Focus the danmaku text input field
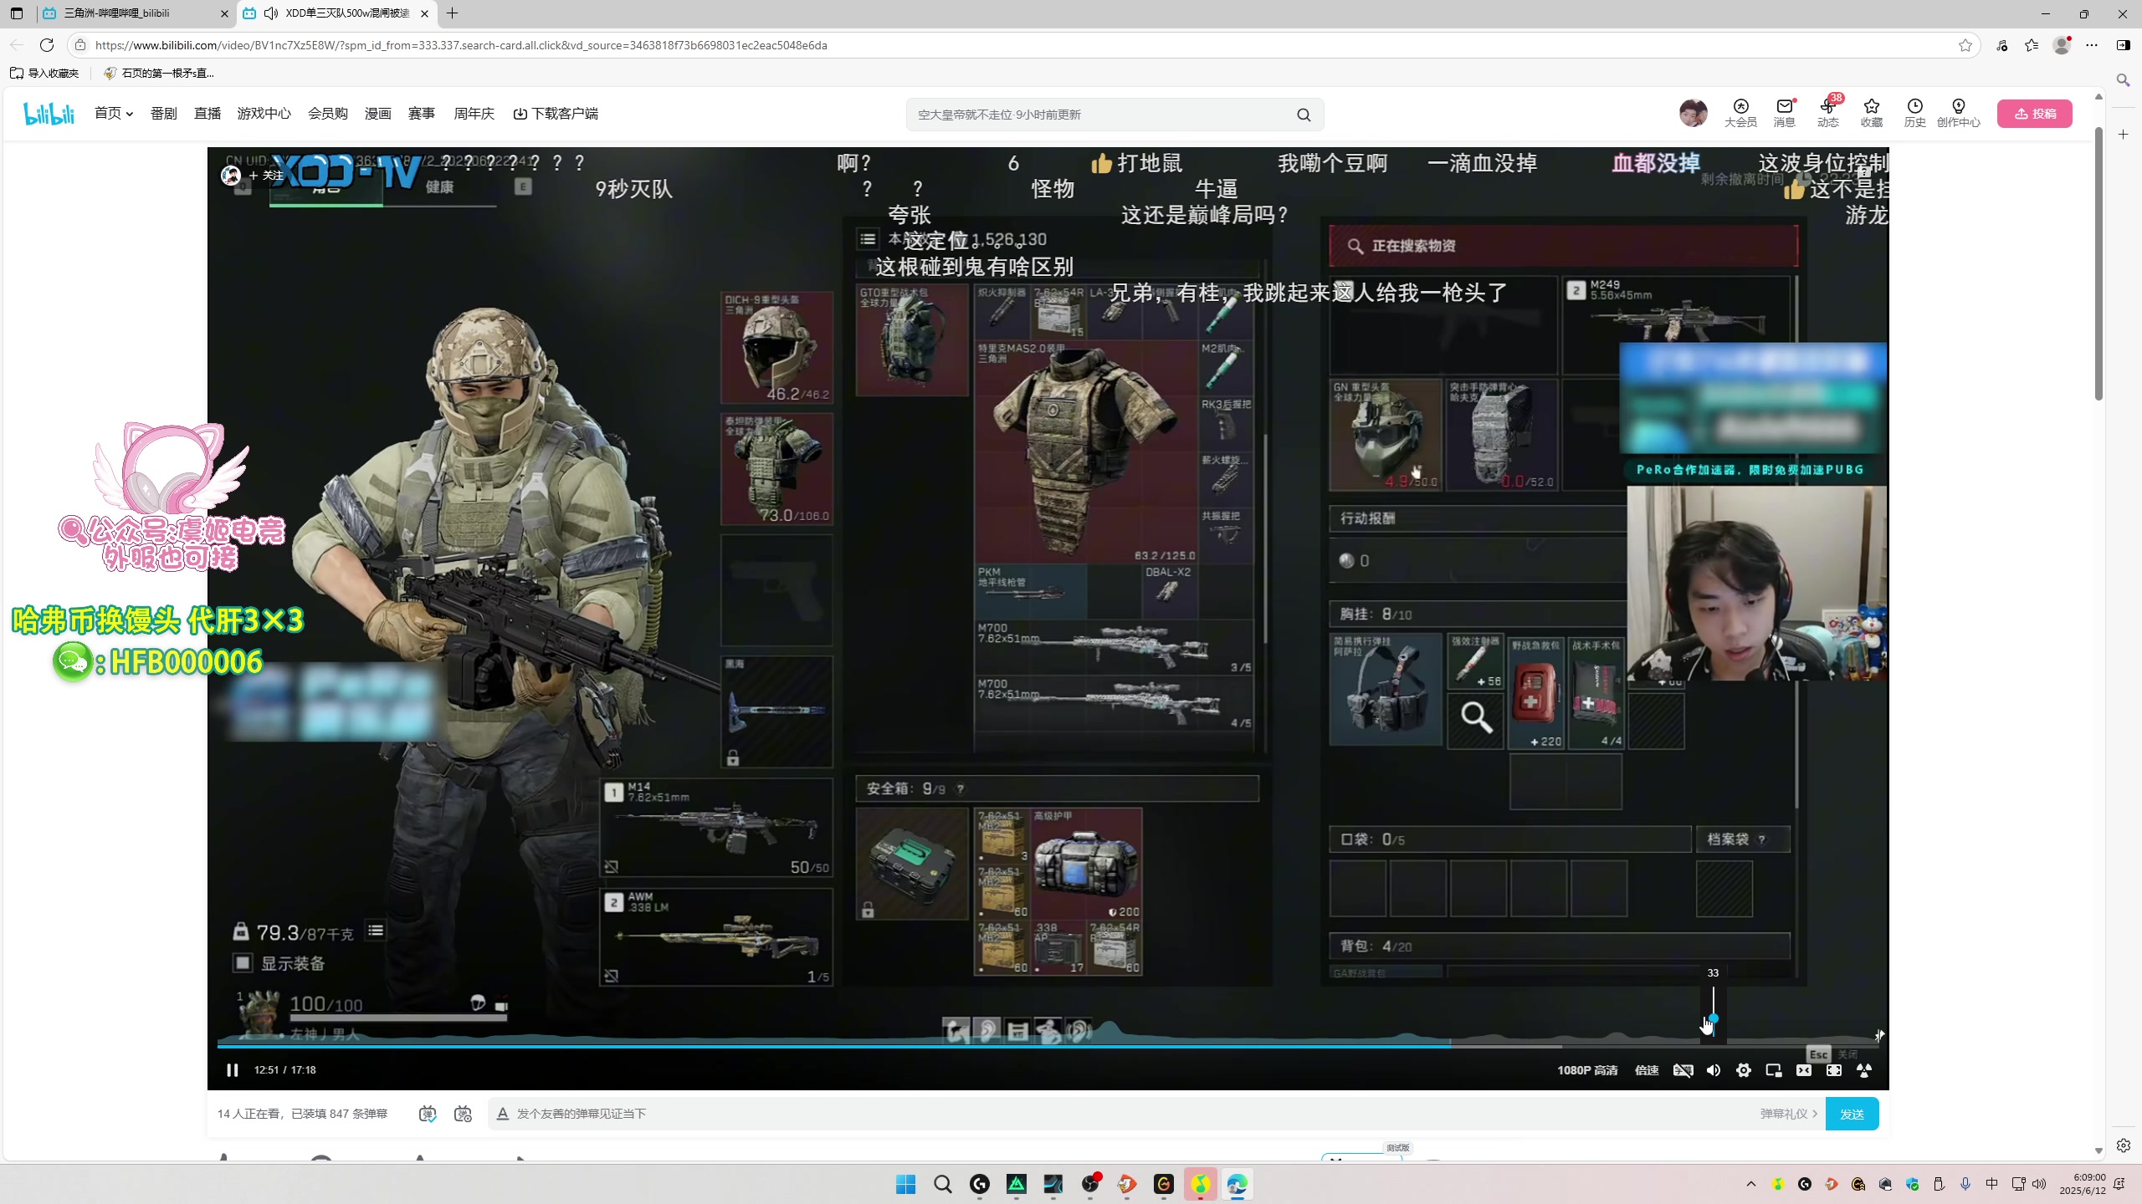This screenshot has height=1204, width=2142. (1130, 1114)
